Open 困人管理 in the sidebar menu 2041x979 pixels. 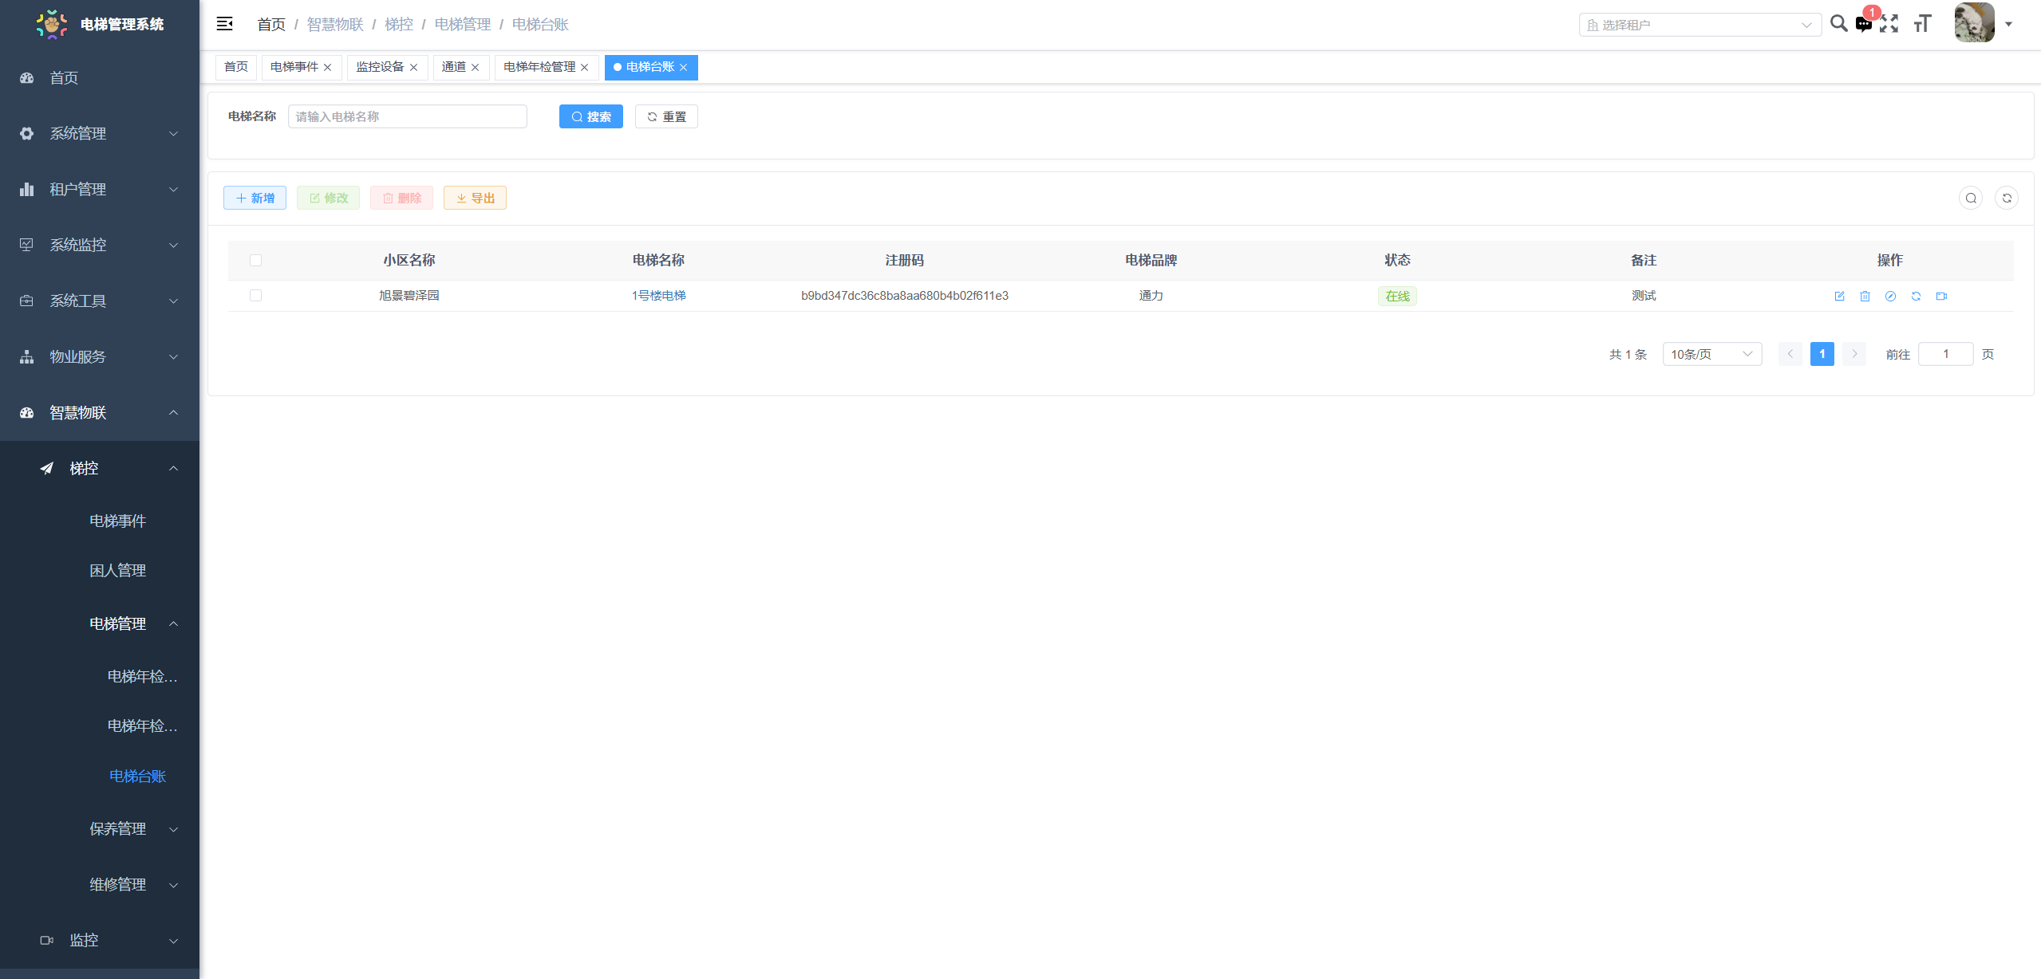click(x=117, y=570)
